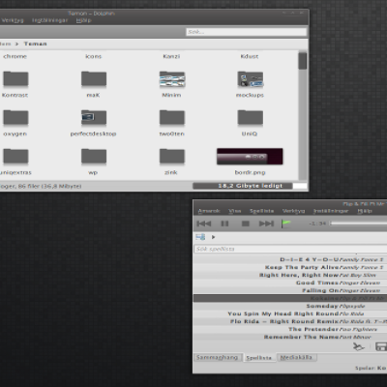Image resolution: width=387 pixels, height=387 pixels.
Task: Open the Spellista menu in Amarok menu bar
Action: (261, 211)
